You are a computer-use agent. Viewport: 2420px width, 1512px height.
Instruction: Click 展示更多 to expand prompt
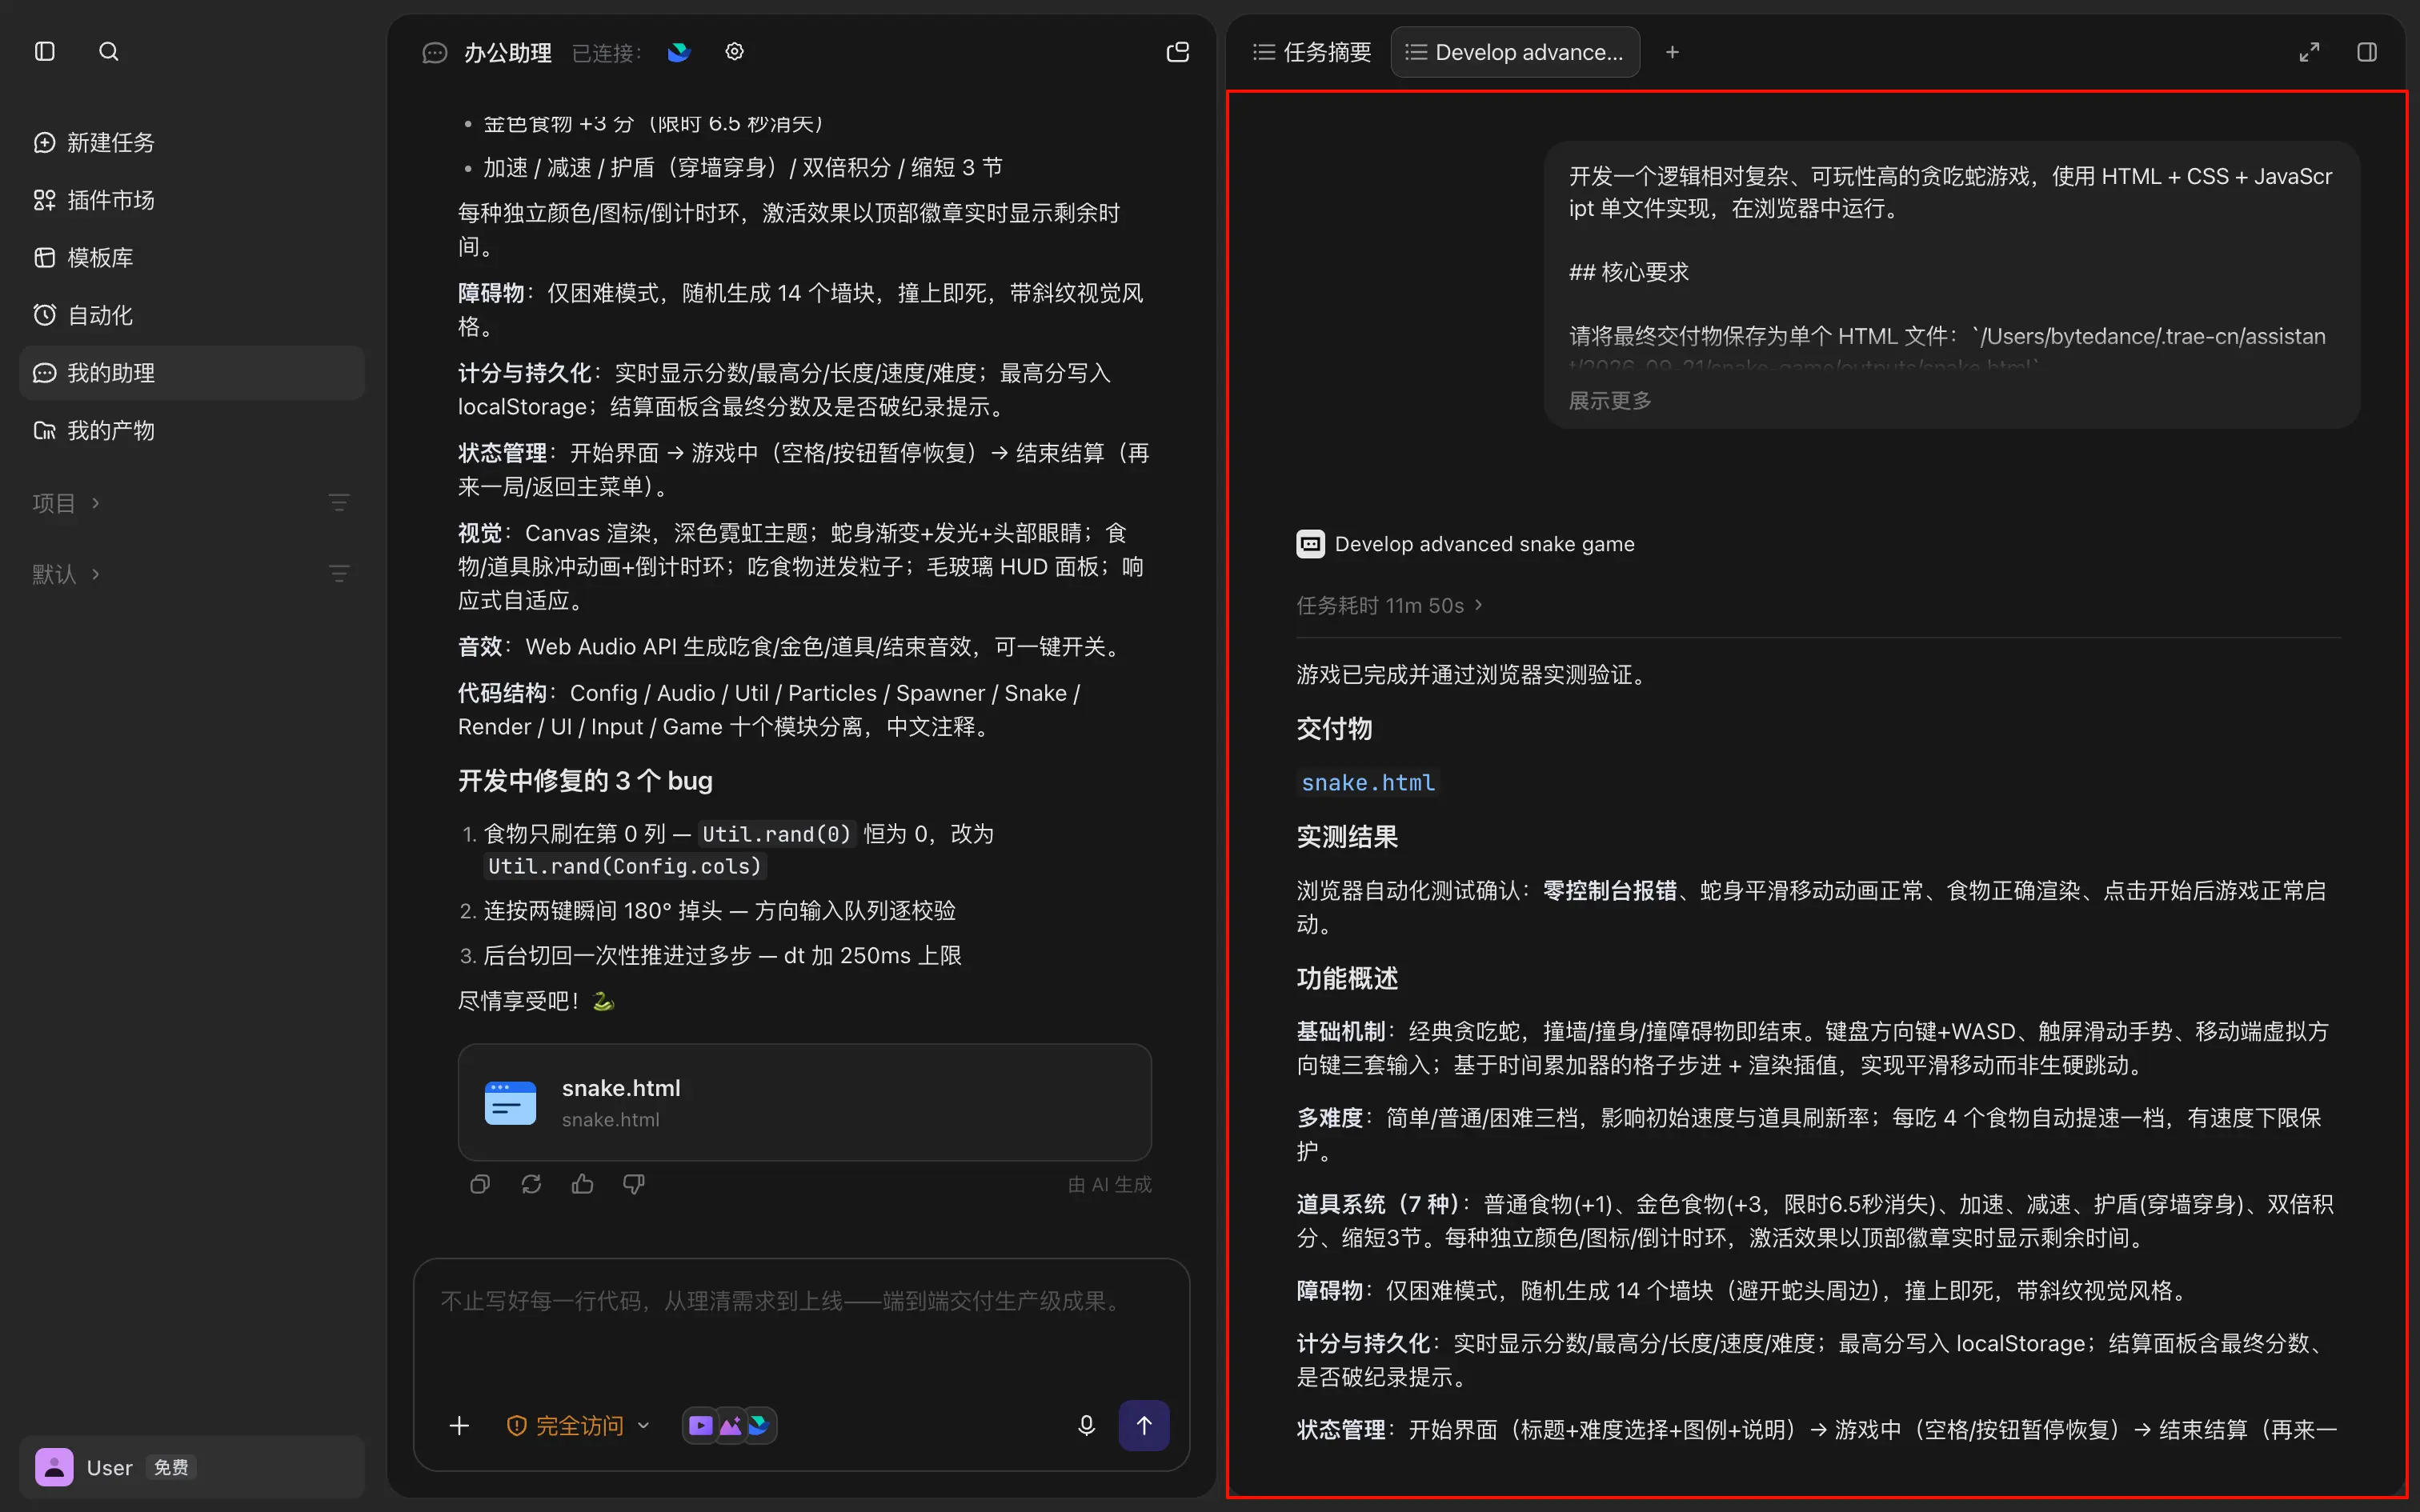click(1610, 401)
